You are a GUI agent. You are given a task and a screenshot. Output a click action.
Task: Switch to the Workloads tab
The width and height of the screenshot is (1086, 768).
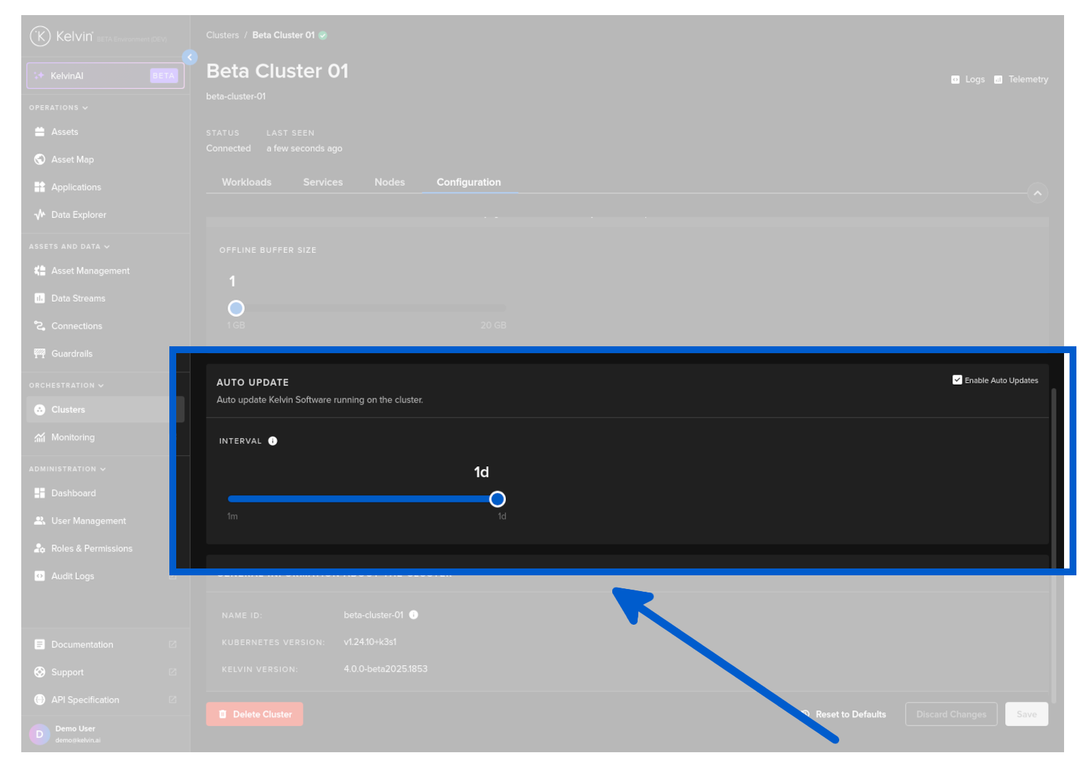[x=246, y=182]
